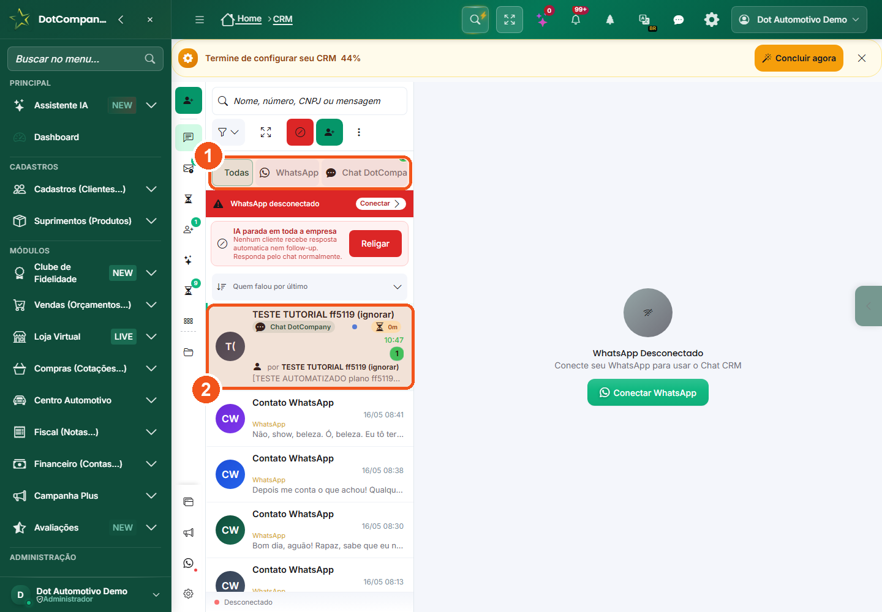Click the three-dot more options icon
The width and height of the screenshot is (882, 612).
point(359,132)
